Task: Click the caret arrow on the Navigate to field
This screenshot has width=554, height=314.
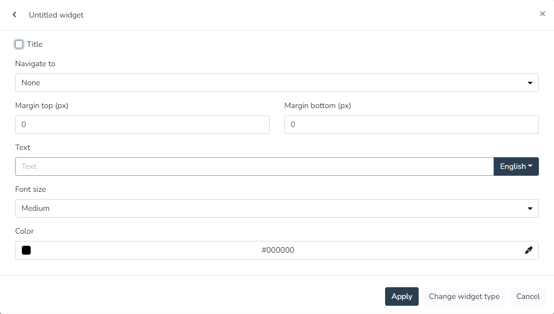Action: click(x=530, y=83)
